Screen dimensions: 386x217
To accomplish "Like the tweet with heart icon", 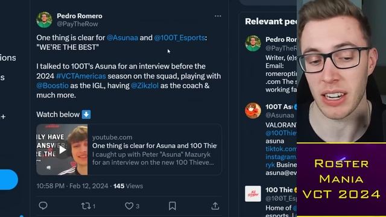I will pos(129,206).
